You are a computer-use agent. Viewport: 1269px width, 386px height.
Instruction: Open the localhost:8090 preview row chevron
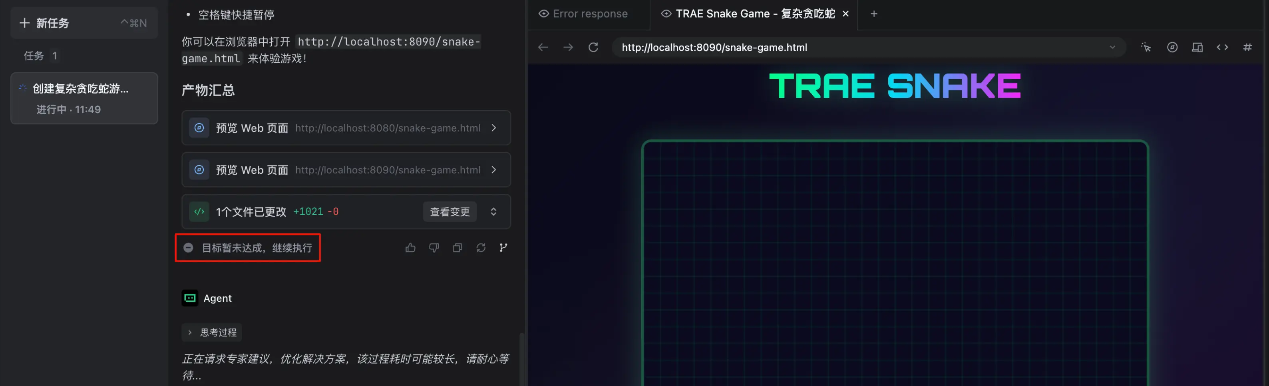pos(493,170)
